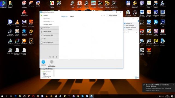Select the Nero Express desktop icon
This screenshot has width=175, height=98.
coord(31,4)
